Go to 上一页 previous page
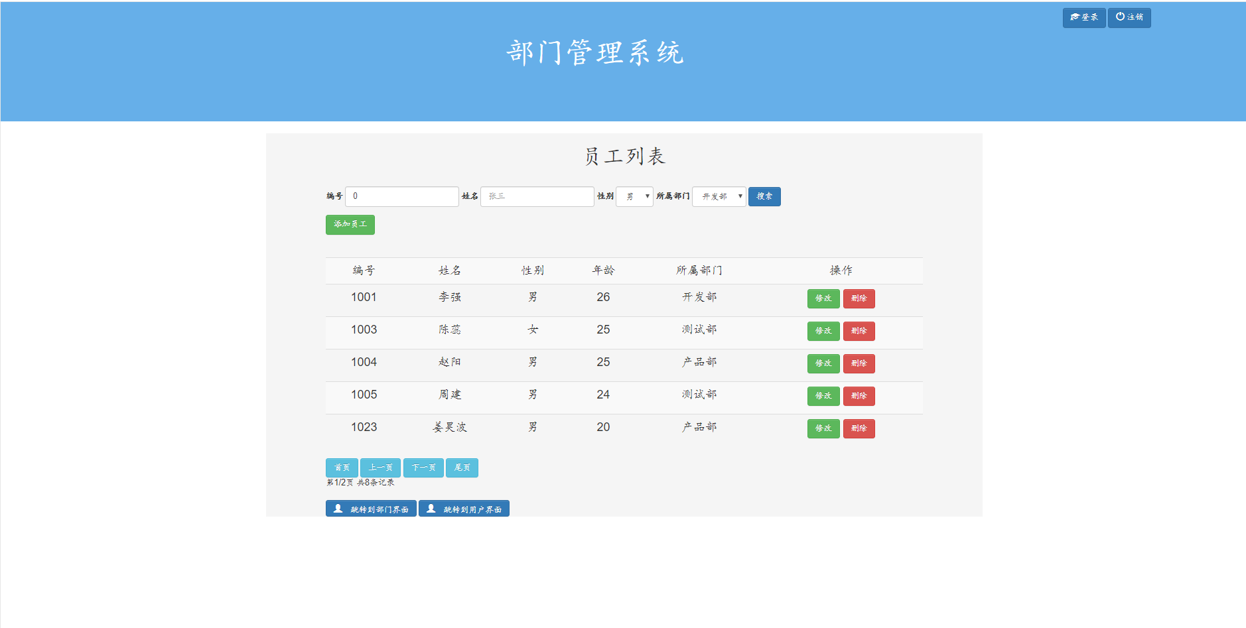Viewport: 1246px width, 628px height. pyautogui.click(x=380, y=468)
